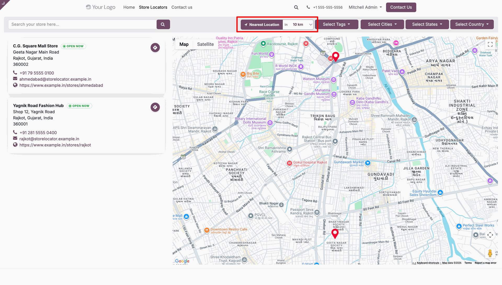Screen dimensions: 502x285
Task: Open the ahmedabad store website link
Action: [61, 85]
